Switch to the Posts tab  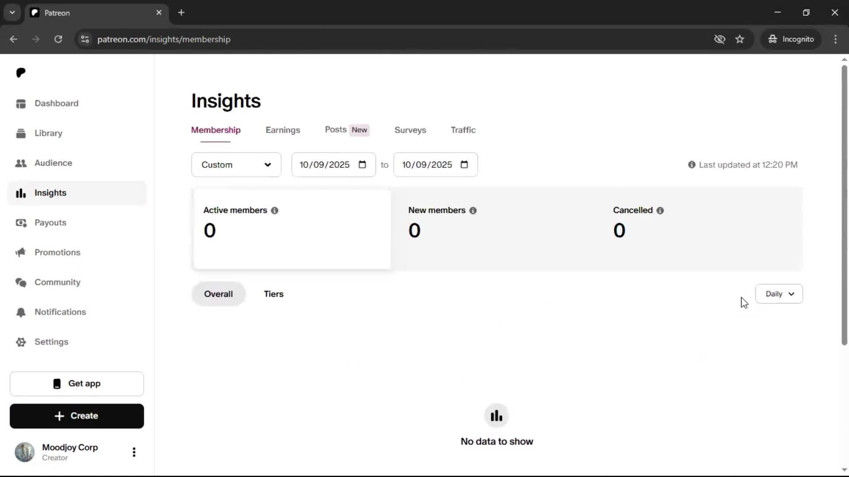tap(347, 130)
